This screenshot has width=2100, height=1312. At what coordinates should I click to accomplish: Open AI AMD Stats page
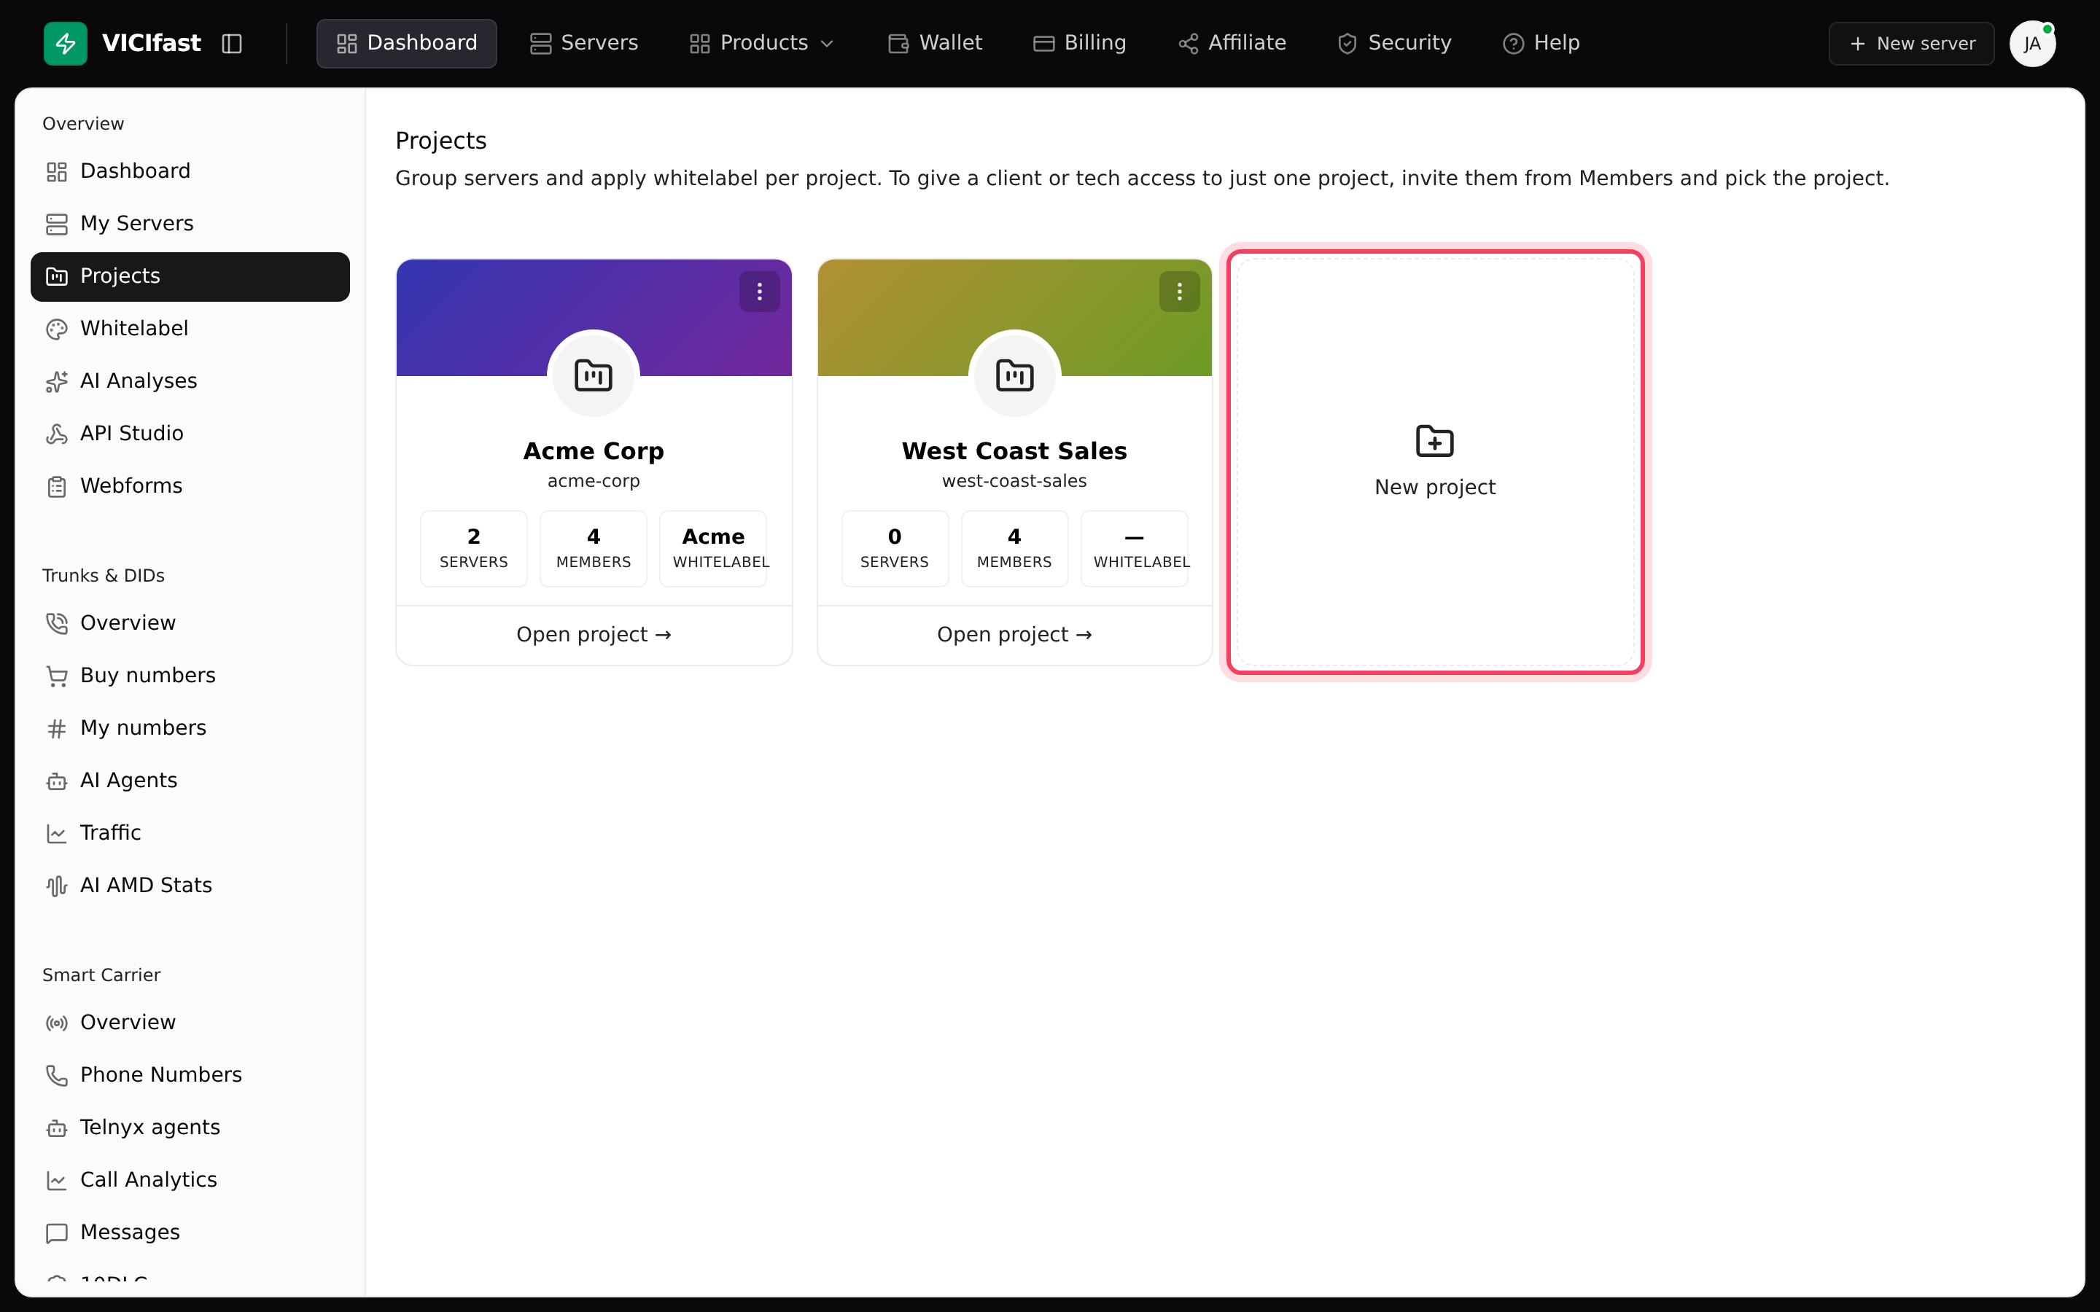click(x=190, y=885)
